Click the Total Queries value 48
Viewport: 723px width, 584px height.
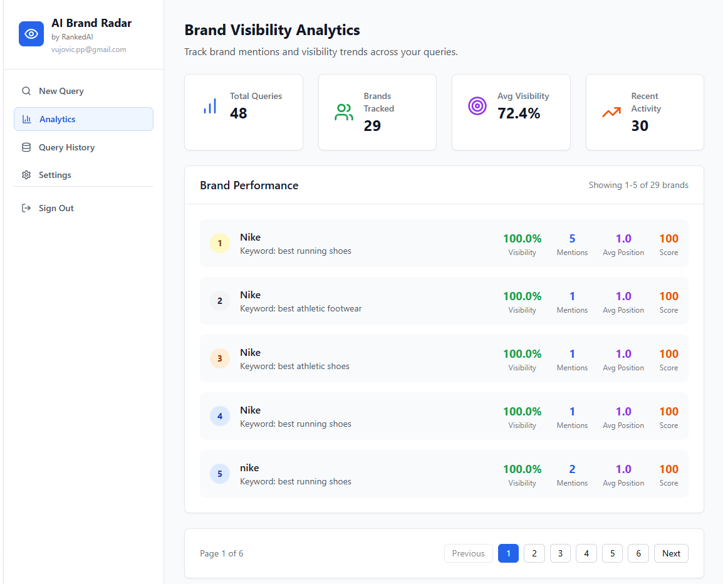pos(239,113)
